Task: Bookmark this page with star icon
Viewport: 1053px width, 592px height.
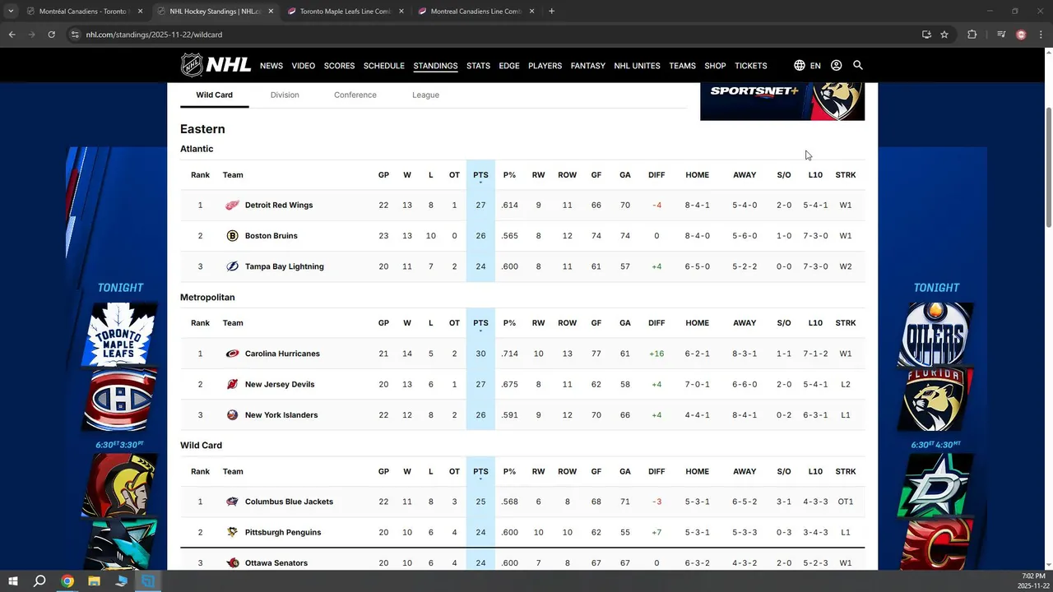Action: [x=944, y=35]
